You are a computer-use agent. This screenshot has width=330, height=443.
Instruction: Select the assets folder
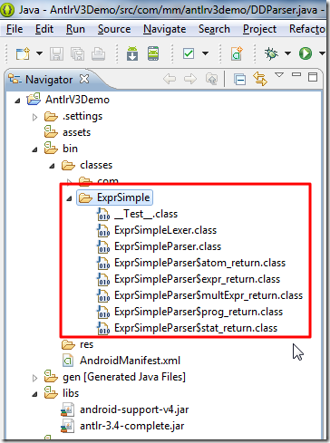pos(76,132)
